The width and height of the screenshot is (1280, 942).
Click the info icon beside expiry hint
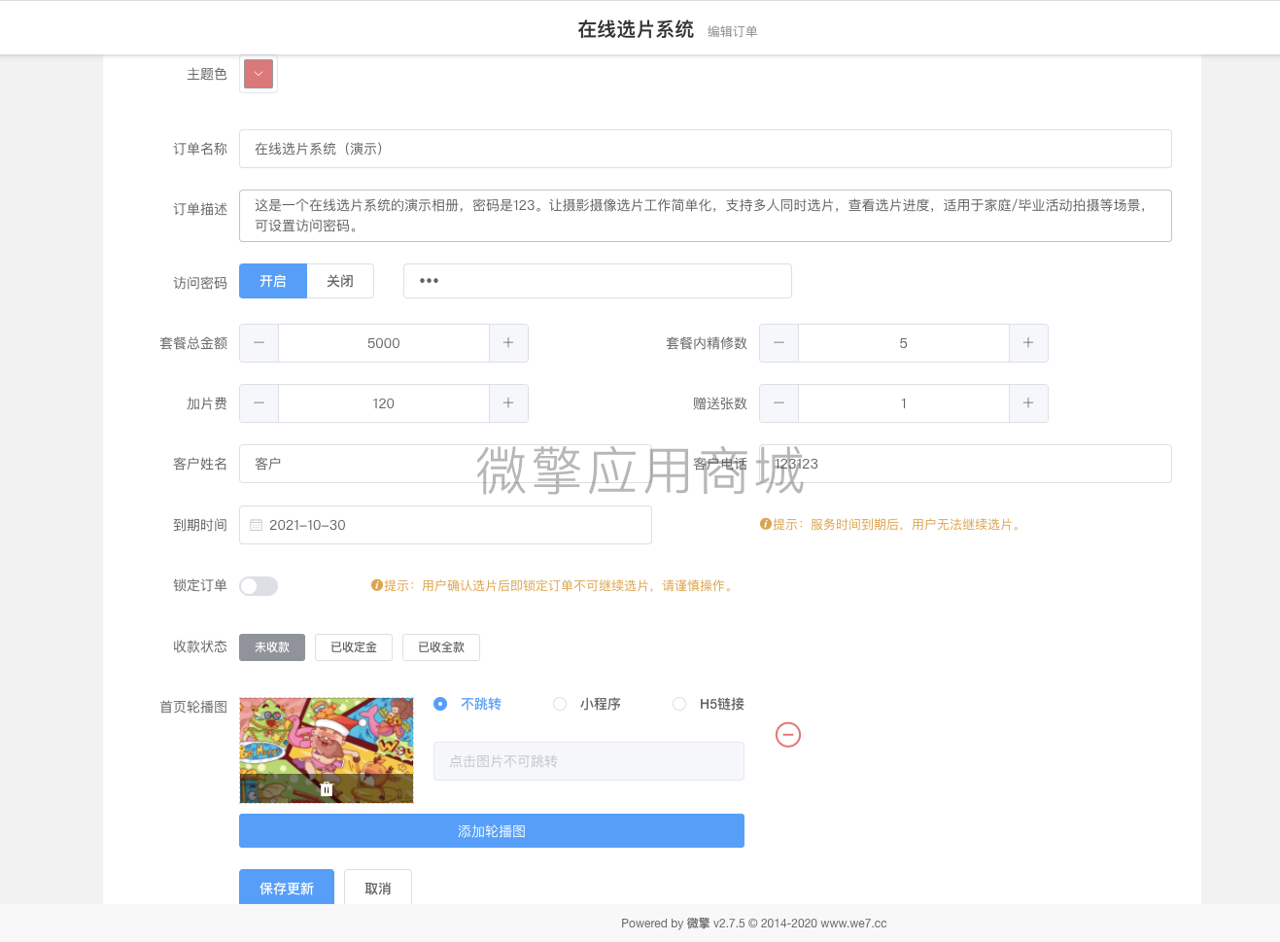[766, 524]
